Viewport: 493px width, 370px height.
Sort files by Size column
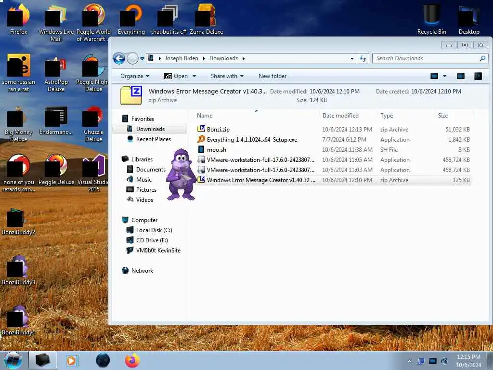click(x=454, y=116)
